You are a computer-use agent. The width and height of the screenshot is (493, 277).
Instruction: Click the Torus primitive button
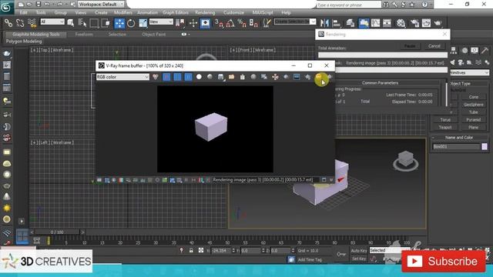tap(445, 120)
